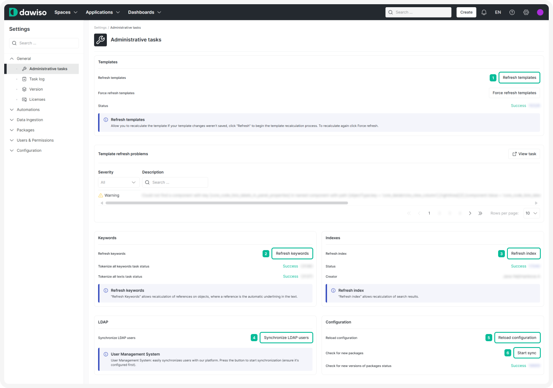553x388 pixels.
Task: Collapse the General section in sidebar
Action: (x=24, y=59)
